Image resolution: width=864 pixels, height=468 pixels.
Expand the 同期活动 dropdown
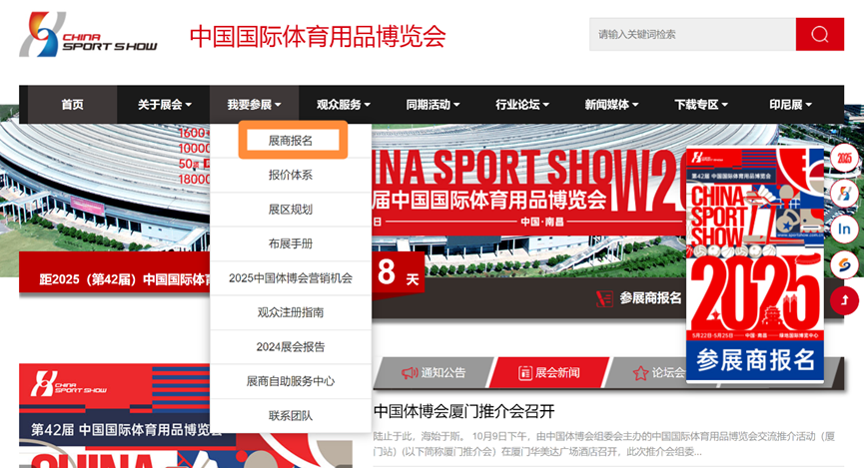coord(432,104)
